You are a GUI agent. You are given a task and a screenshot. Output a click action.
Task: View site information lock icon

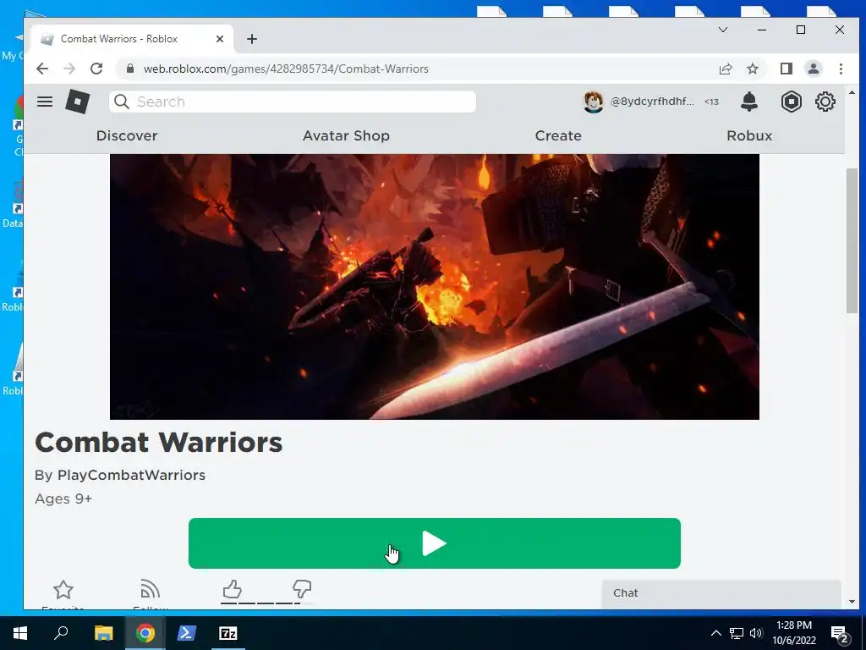130,69
